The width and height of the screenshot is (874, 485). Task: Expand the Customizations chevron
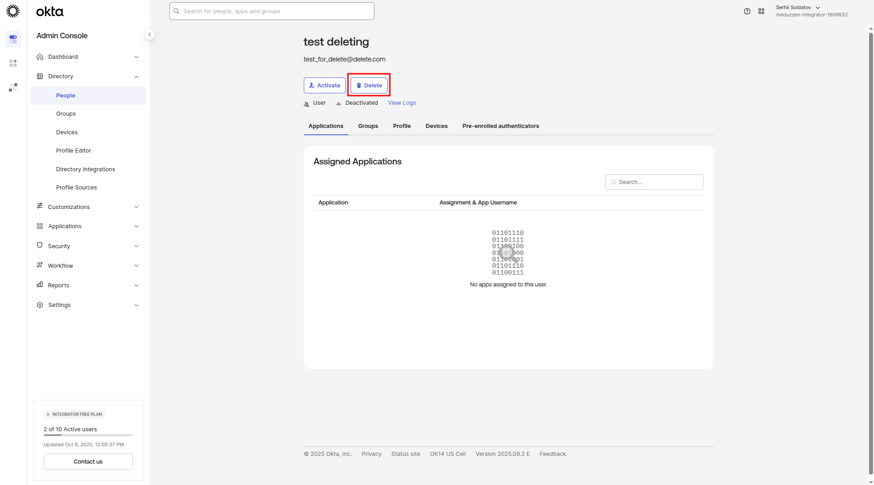pyautogui.click(x=136, y=207)
